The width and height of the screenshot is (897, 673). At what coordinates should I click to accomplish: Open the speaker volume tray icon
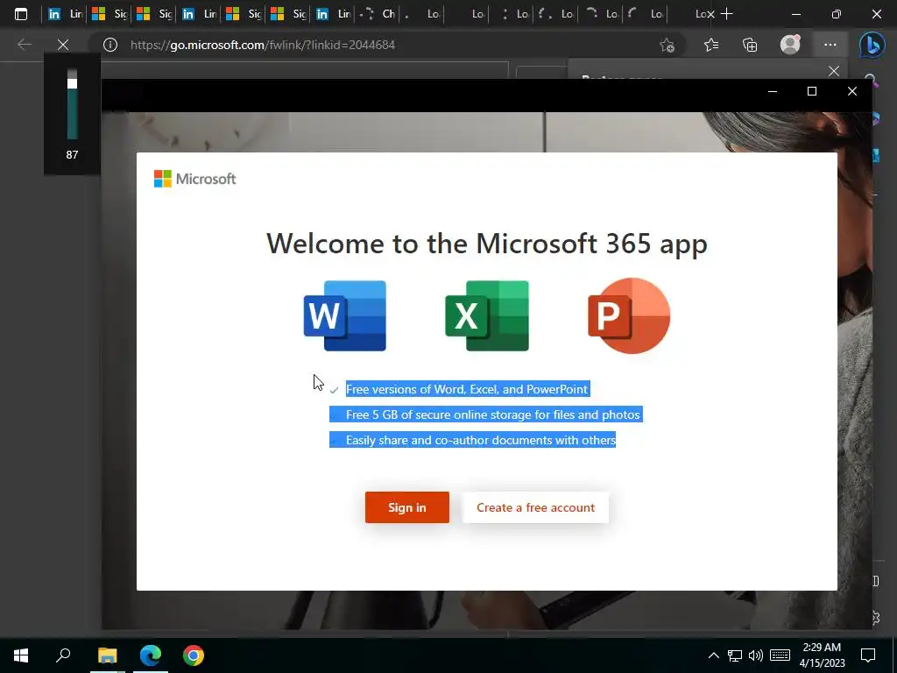pos(756,655)
